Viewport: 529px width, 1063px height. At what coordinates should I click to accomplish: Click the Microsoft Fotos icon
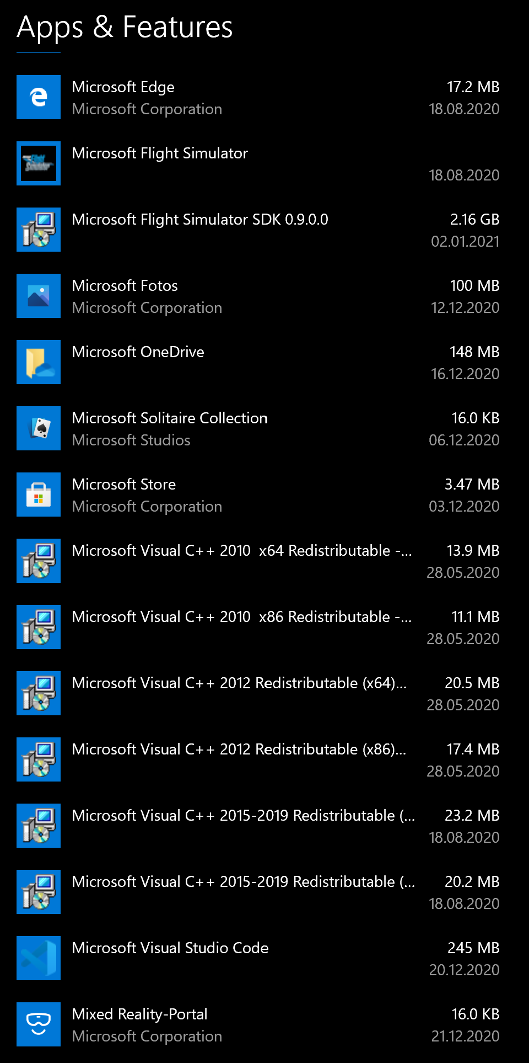39,296
